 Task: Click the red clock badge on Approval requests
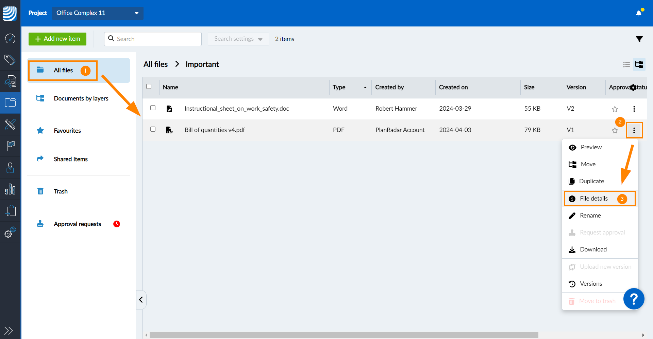(117, 224)
